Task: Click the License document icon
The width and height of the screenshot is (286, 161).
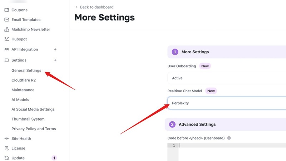Action: coord(6,148)
